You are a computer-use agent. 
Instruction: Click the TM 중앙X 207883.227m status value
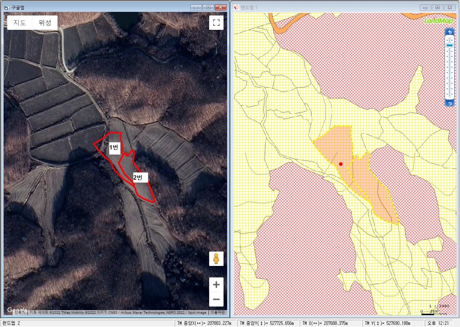coord(204,323)
